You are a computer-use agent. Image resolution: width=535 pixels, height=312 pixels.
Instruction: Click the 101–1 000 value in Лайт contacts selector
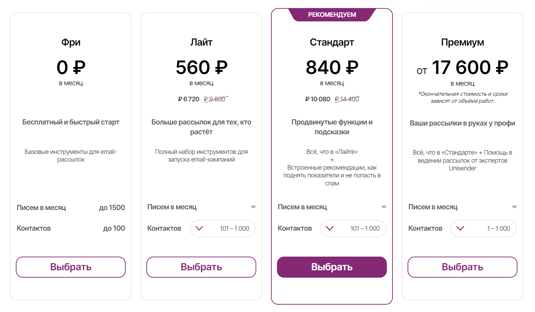point(235,229)
